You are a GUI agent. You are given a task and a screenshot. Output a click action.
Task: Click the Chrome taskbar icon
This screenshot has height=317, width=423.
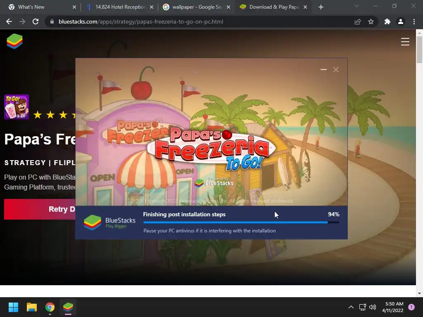click(50, 307)
